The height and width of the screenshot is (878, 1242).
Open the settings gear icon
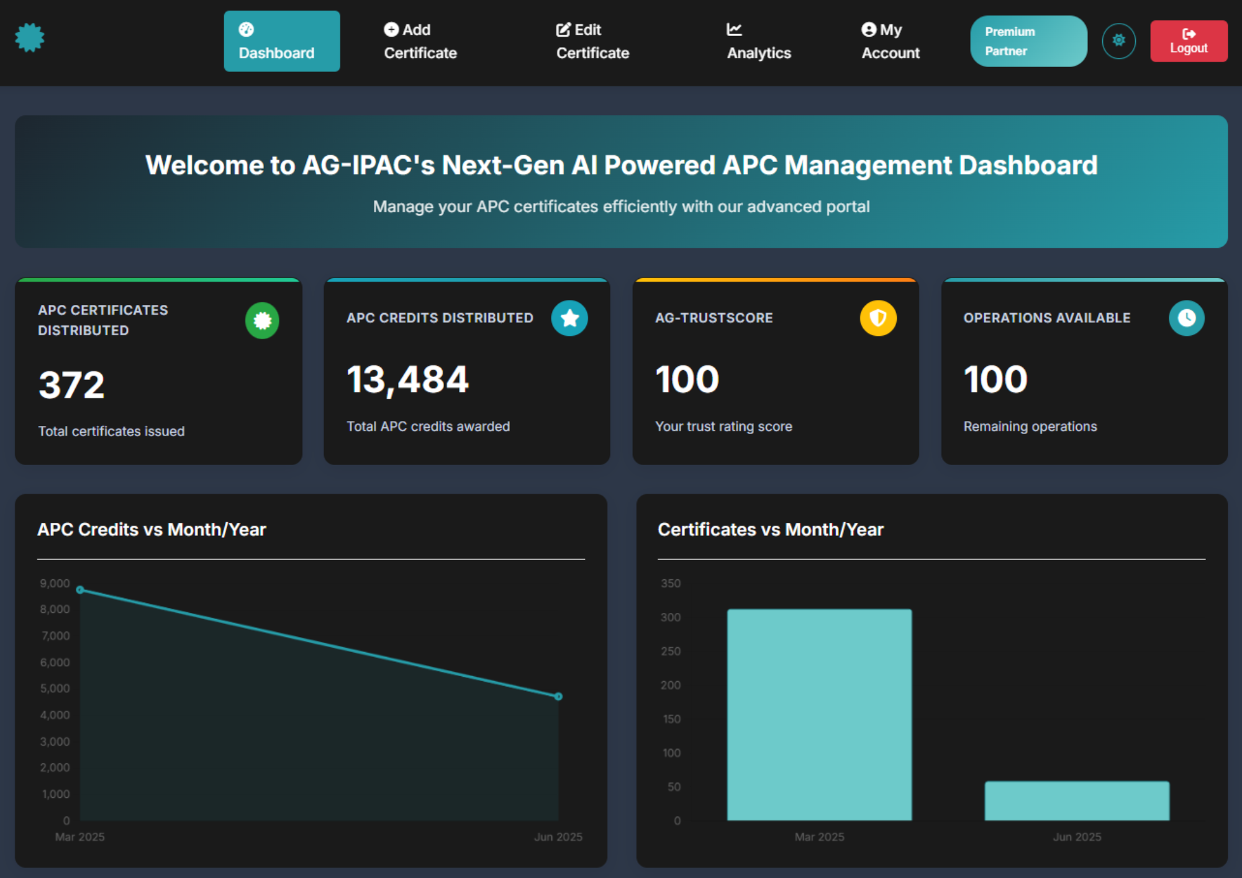(x=1118, y=40)
